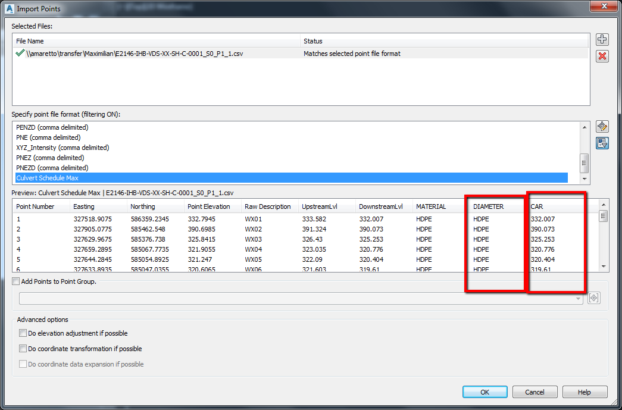This screenshot has height=410, width=622.
Task: Click the CAR column header
Action: click(555, 206)
